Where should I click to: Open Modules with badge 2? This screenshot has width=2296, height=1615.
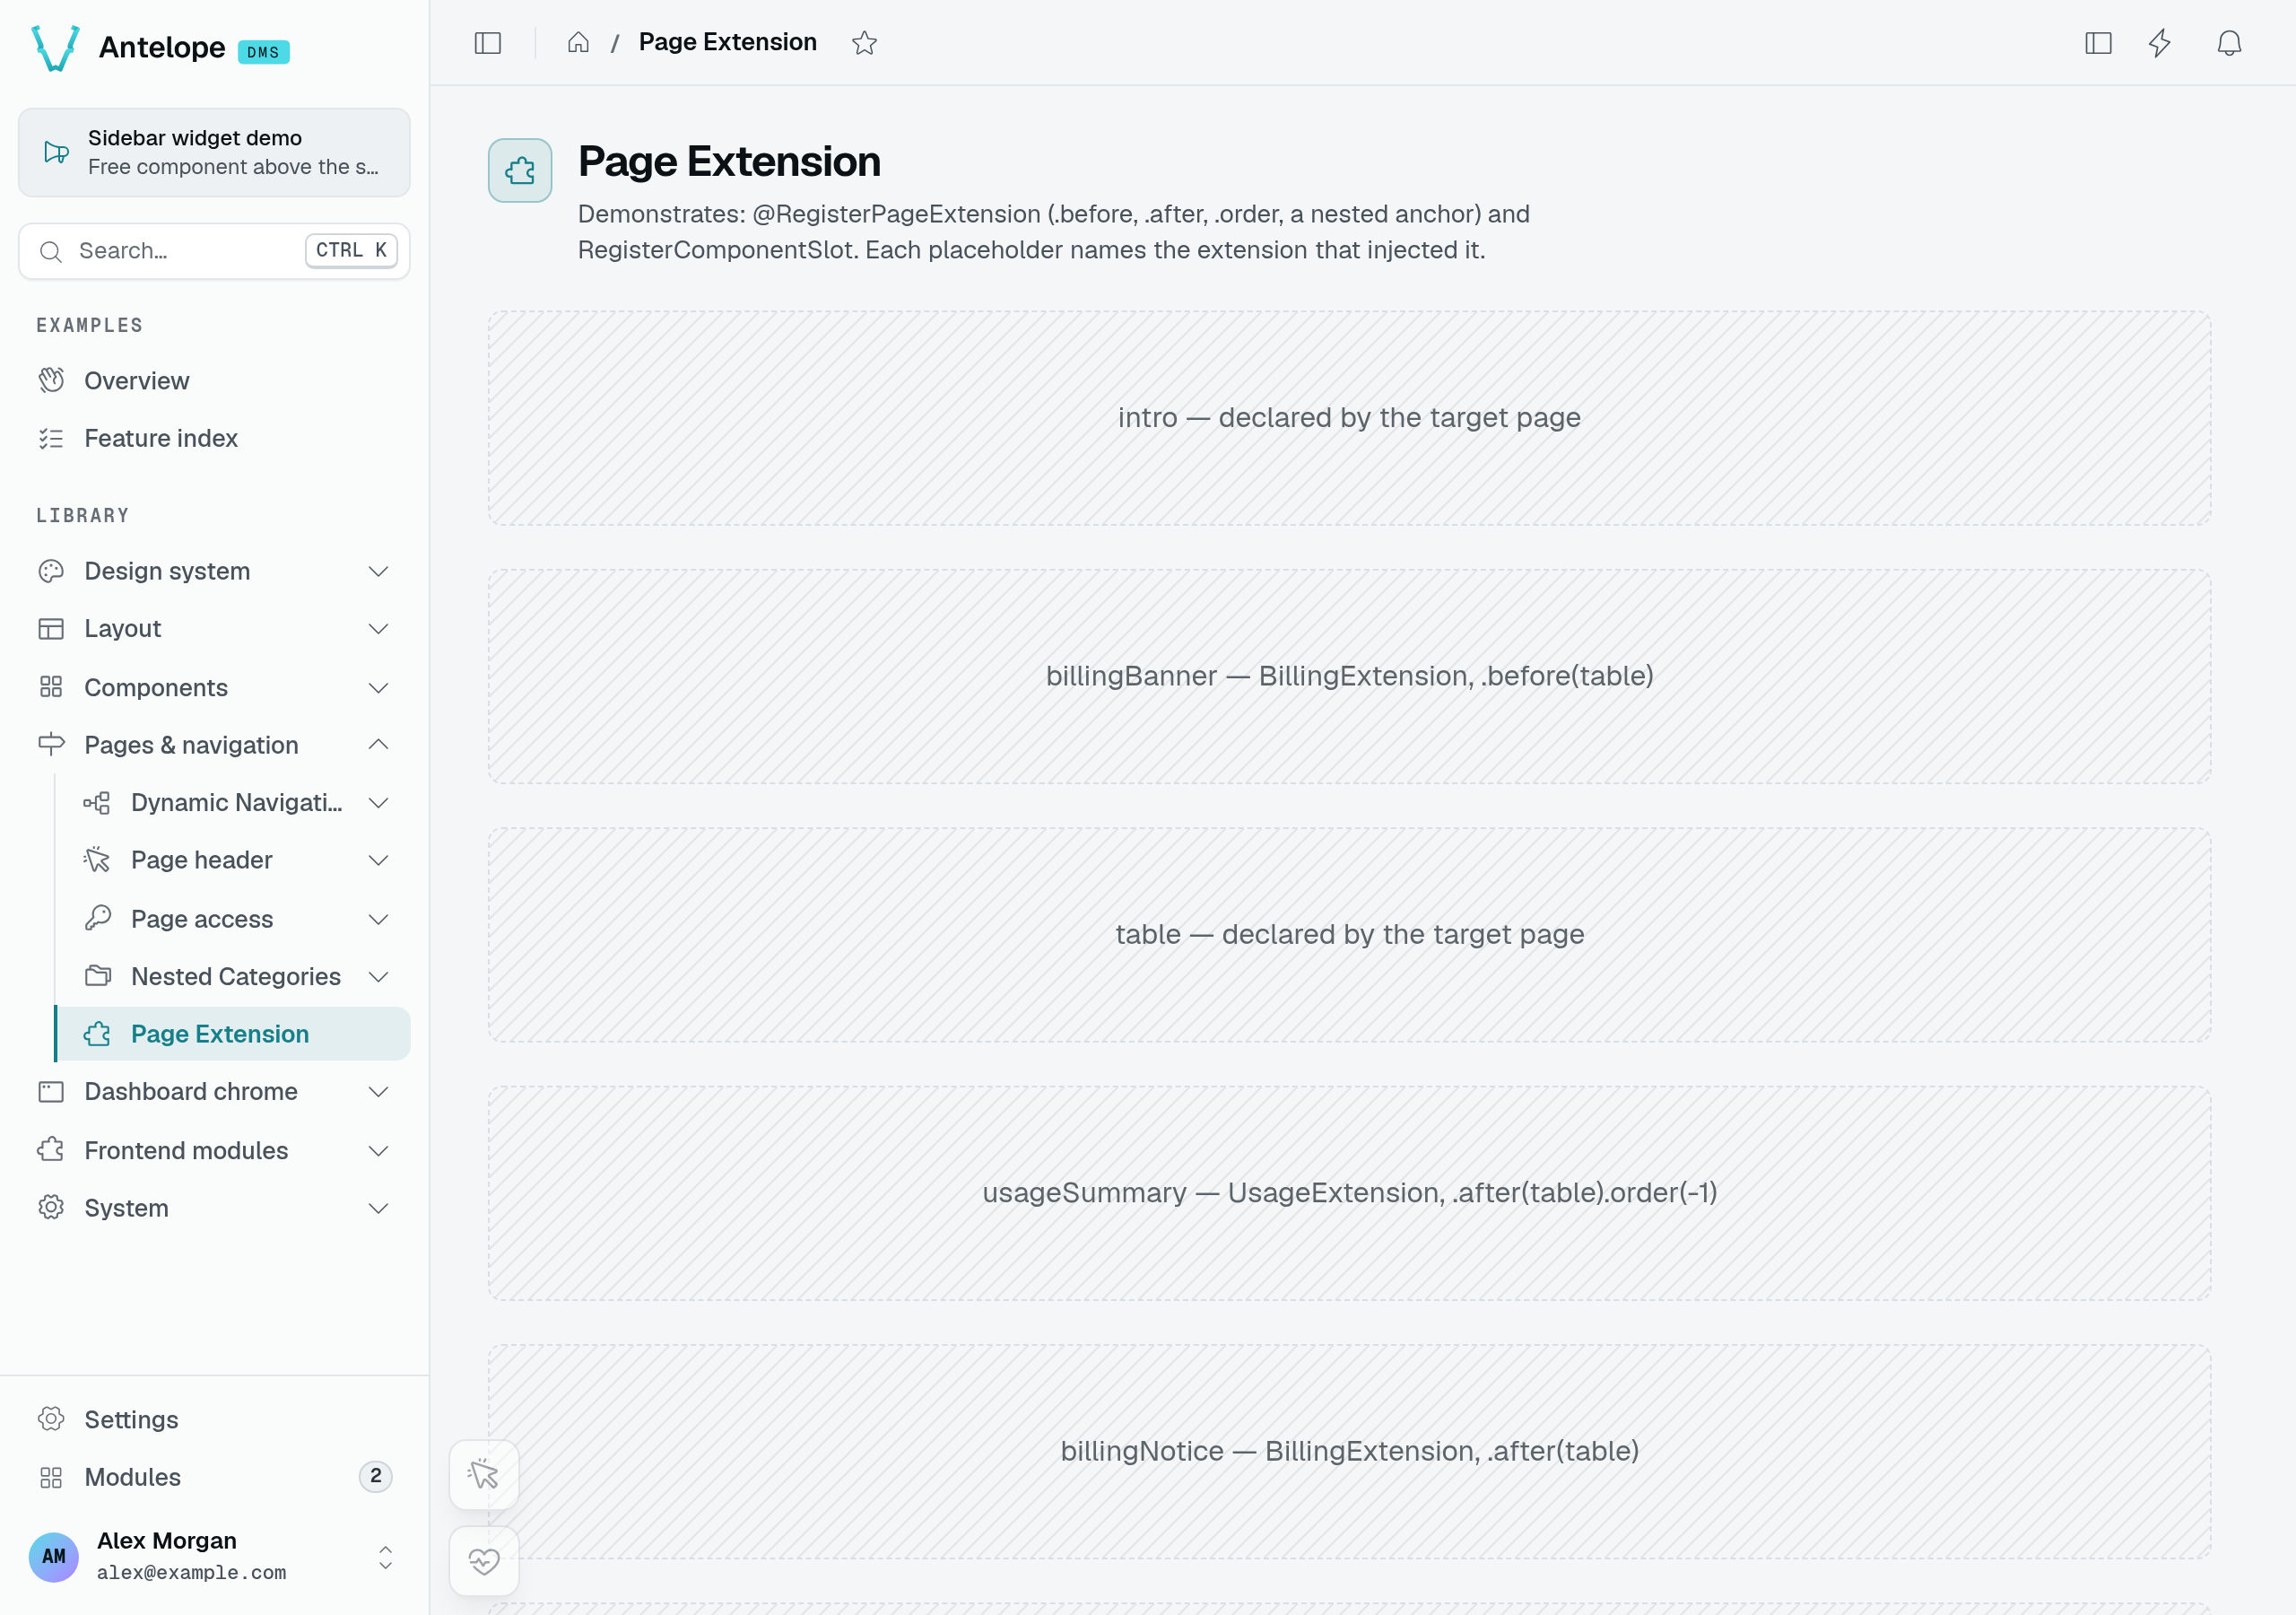click(214, 1477)
